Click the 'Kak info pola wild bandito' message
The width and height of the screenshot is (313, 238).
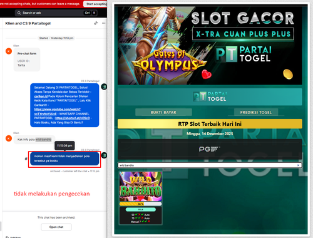34,140
